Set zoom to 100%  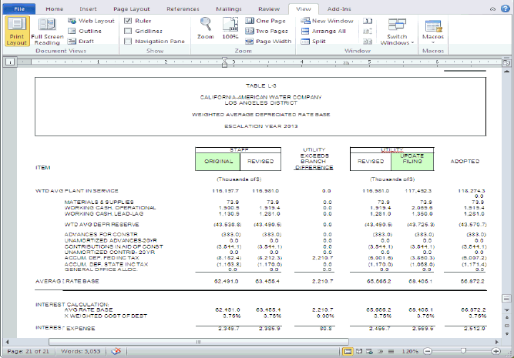(x=230, y=27)
